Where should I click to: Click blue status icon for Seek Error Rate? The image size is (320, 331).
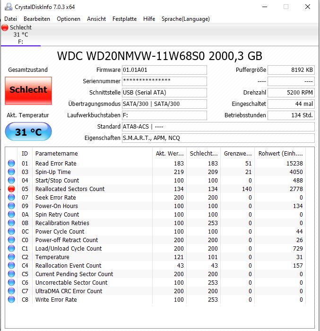pos(11,197)
